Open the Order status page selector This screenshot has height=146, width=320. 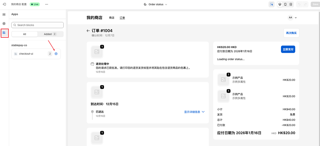155,4
